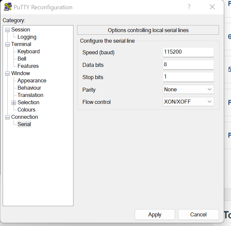Click the 'Options controlling local serial lines' header

[148, 30]
